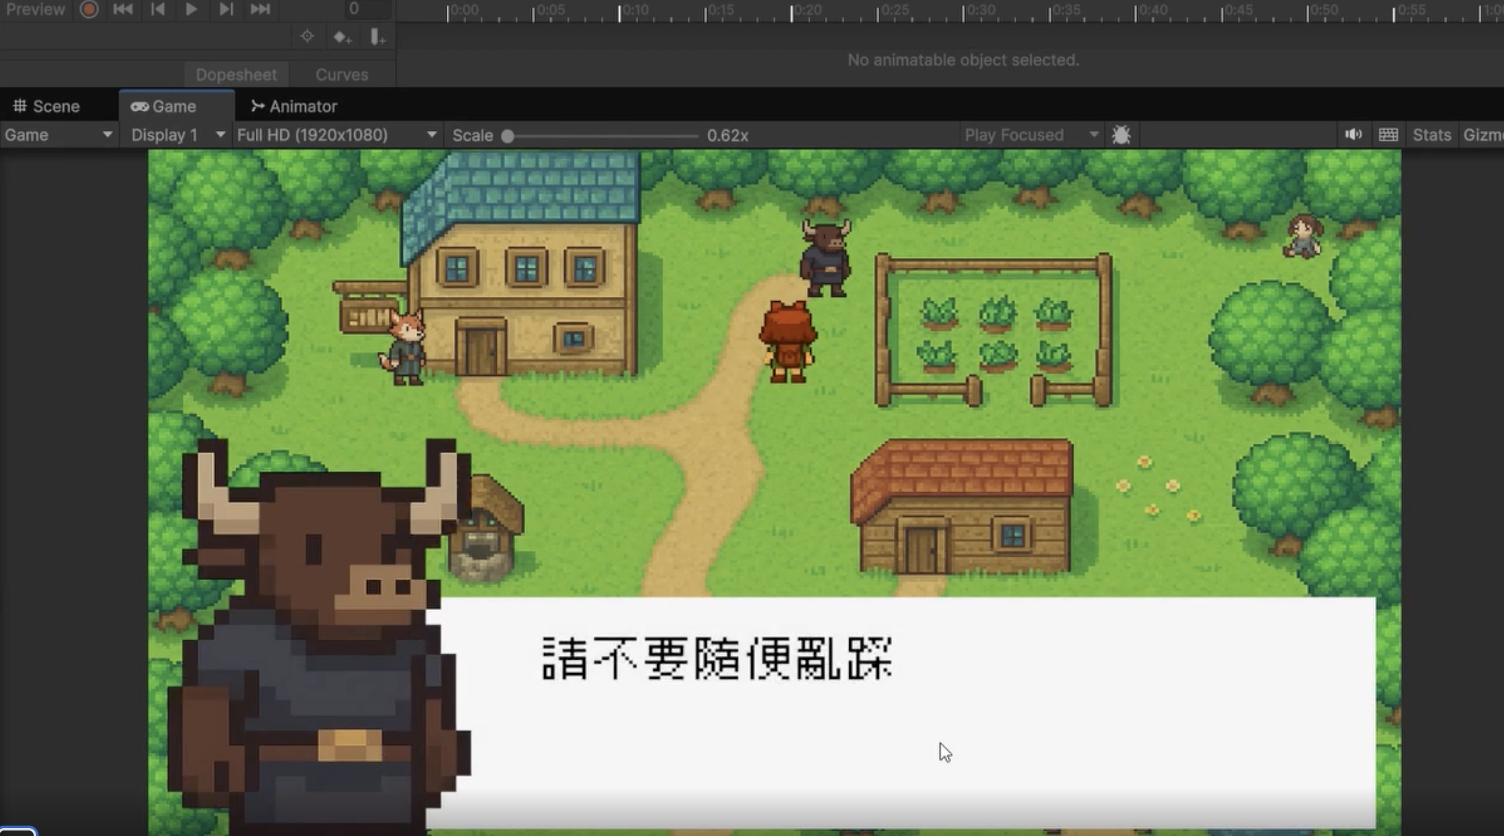Toggle the bug-shaped debug icon
The width and height of the screenshot is (1504, 836).
[x=1121, y=135]
